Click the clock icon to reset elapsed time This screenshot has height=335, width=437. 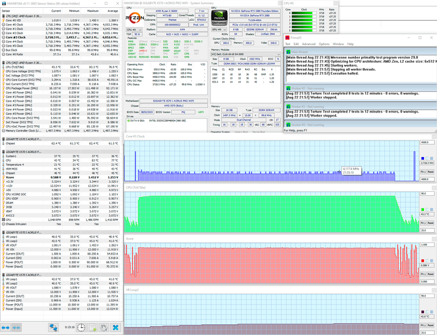[x=81, y=328]
